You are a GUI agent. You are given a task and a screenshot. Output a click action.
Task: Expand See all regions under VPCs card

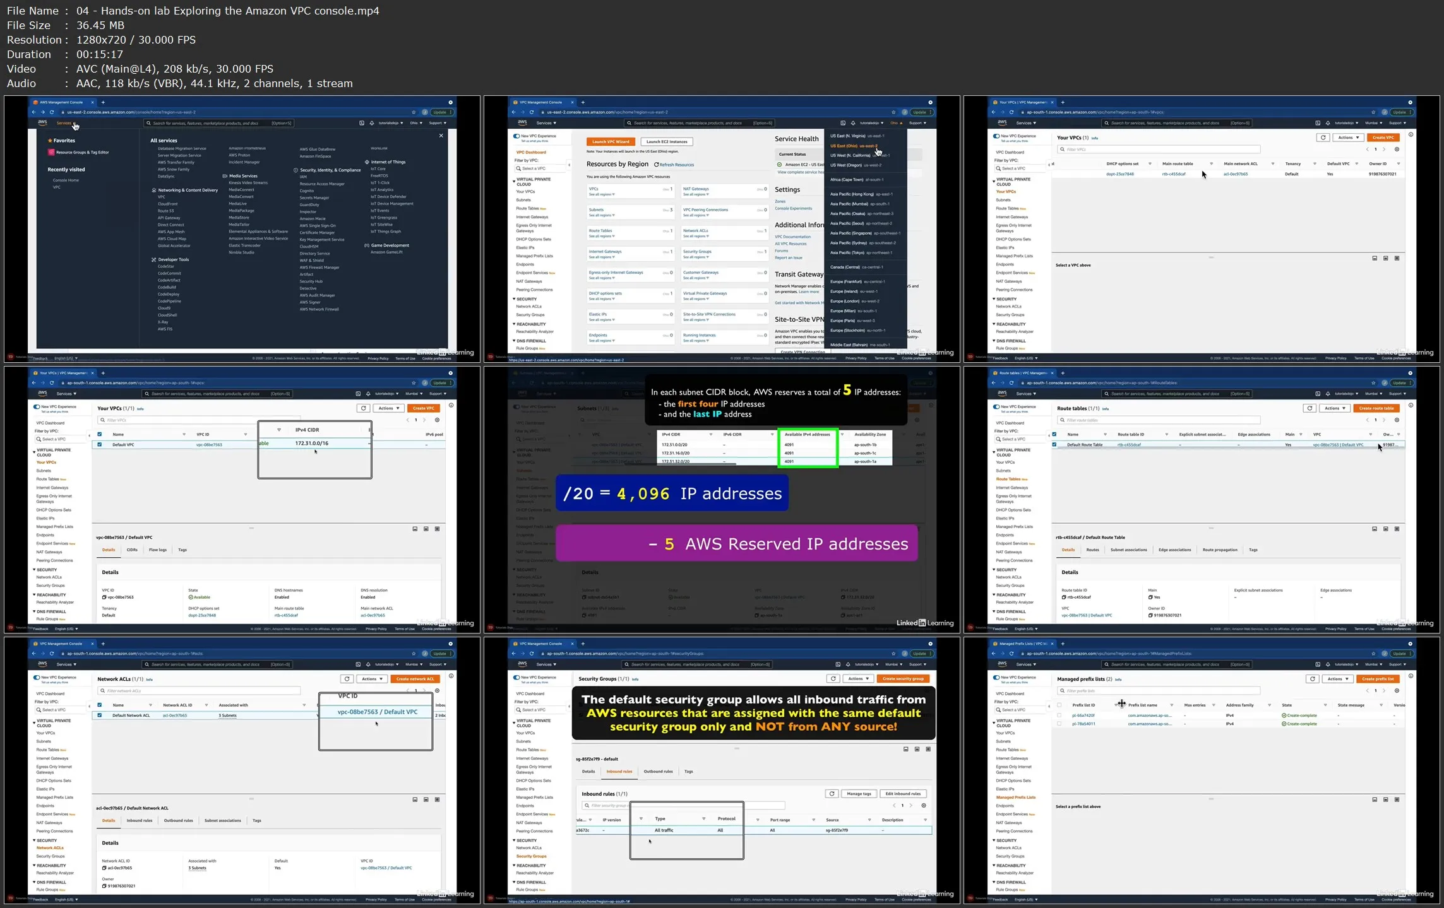click(x=602, y=194)
